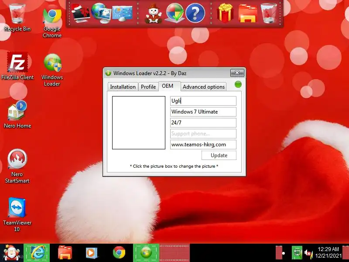
Task: Click the Update button
Action: coord(219,155)
